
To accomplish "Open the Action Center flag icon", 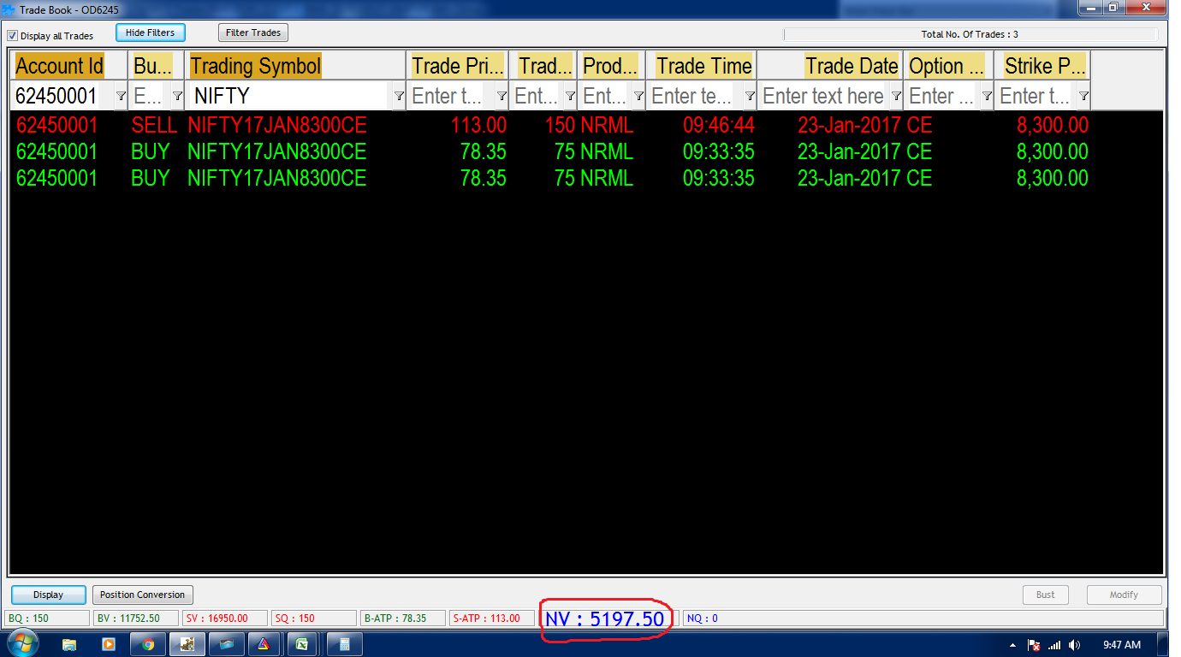I will (x=1034, y=645).
